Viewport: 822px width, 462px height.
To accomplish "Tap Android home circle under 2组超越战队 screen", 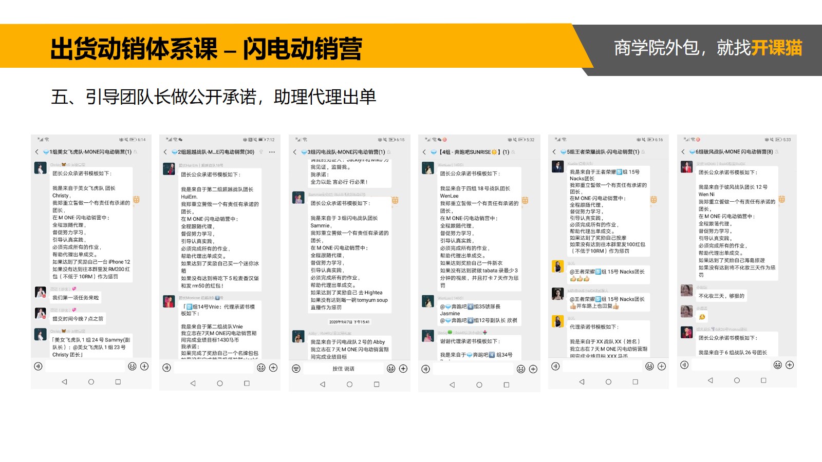I will pos(219,383).
